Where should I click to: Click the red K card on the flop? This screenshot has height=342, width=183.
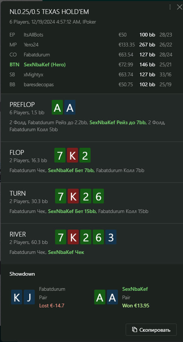(x=72, y=155)
